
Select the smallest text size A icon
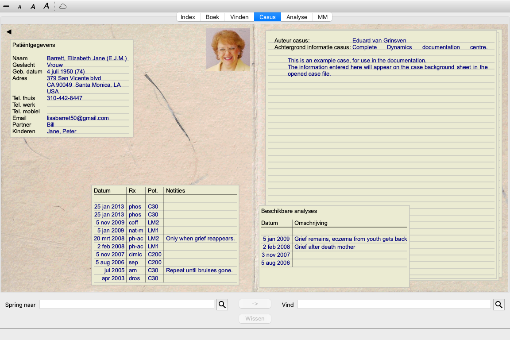click(19, 7)
